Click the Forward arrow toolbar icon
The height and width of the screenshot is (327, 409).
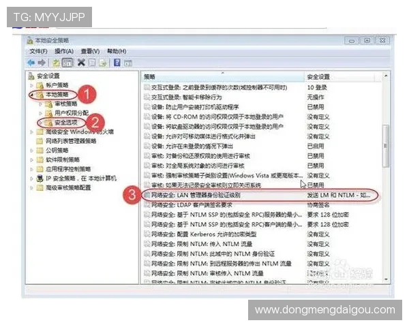[42, 63]
